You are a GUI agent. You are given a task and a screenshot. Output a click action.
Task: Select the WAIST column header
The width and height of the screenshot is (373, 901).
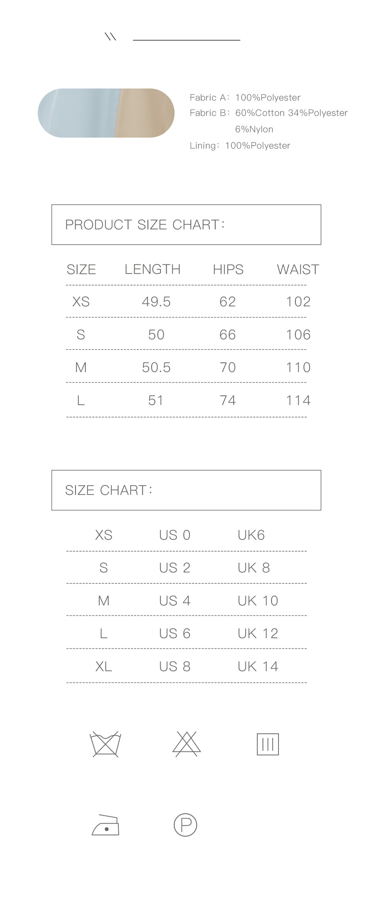298,269
